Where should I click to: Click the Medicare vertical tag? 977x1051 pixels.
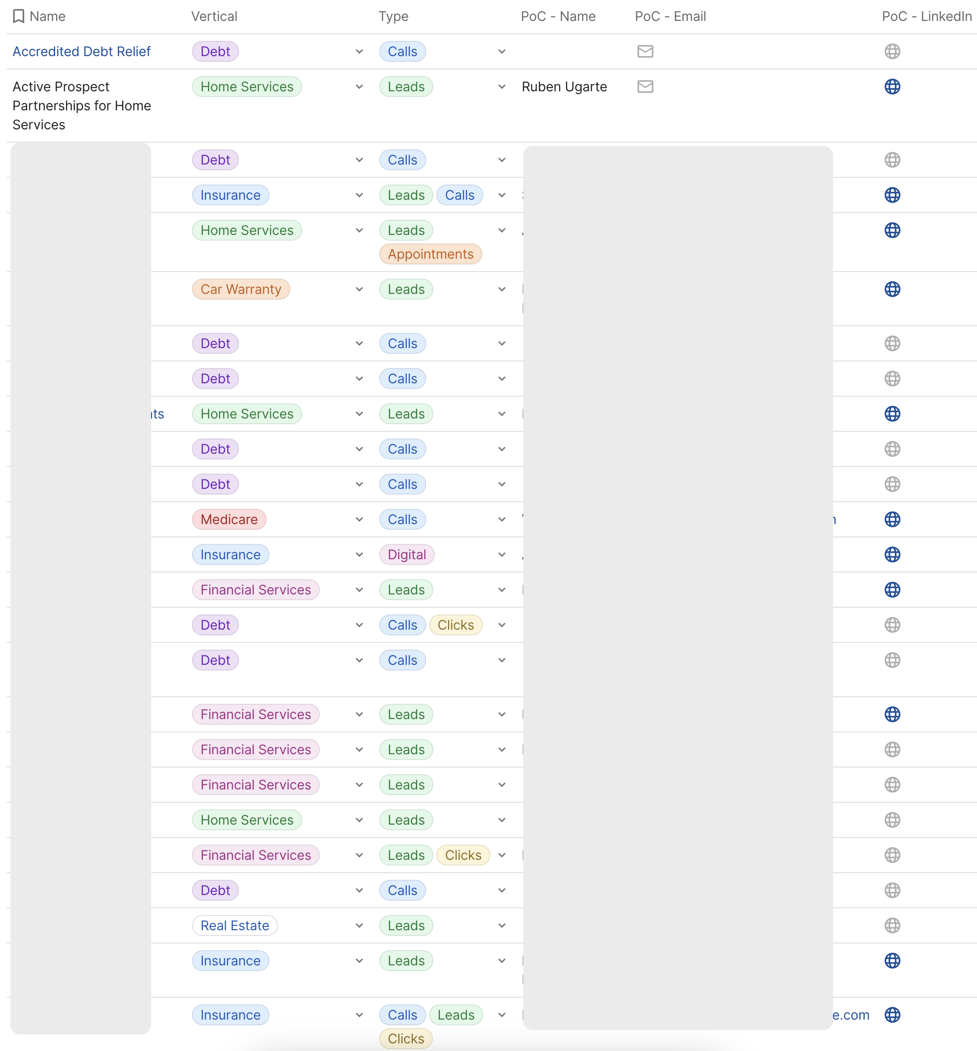tap(229, 519)
